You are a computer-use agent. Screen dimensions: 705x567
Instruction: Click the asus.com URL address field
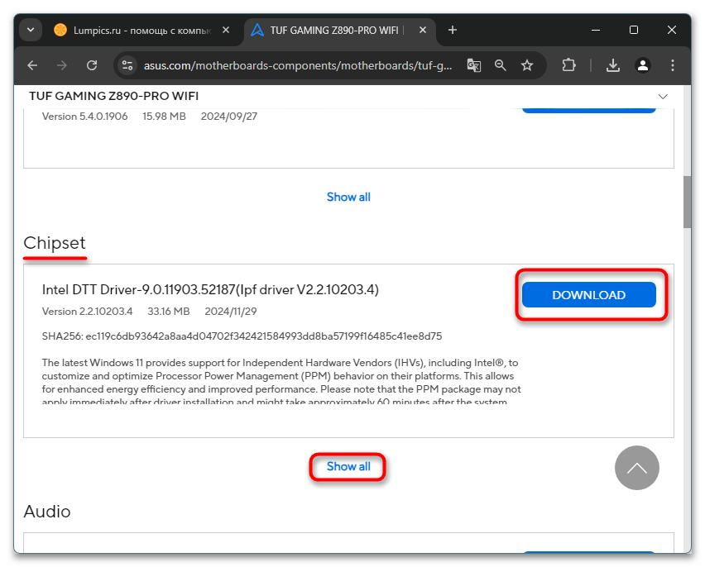pyautogui.click(x=298, y=66)
